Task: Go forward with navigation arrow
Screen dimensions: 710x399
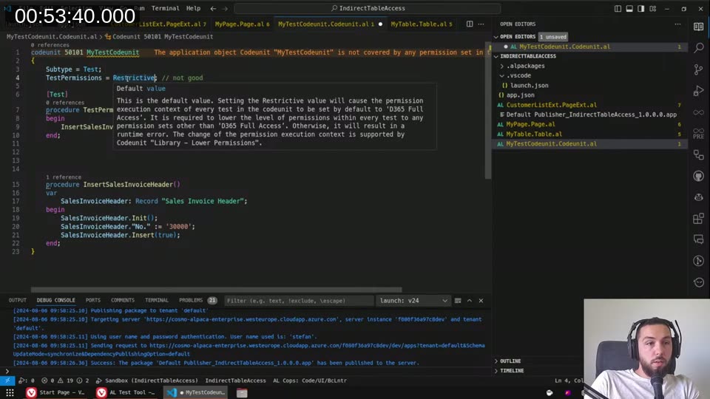Action: 225,9
